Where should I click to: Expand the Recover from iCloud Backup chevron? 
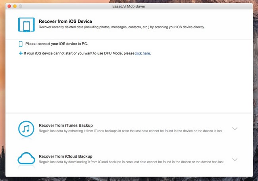[235, 160]
